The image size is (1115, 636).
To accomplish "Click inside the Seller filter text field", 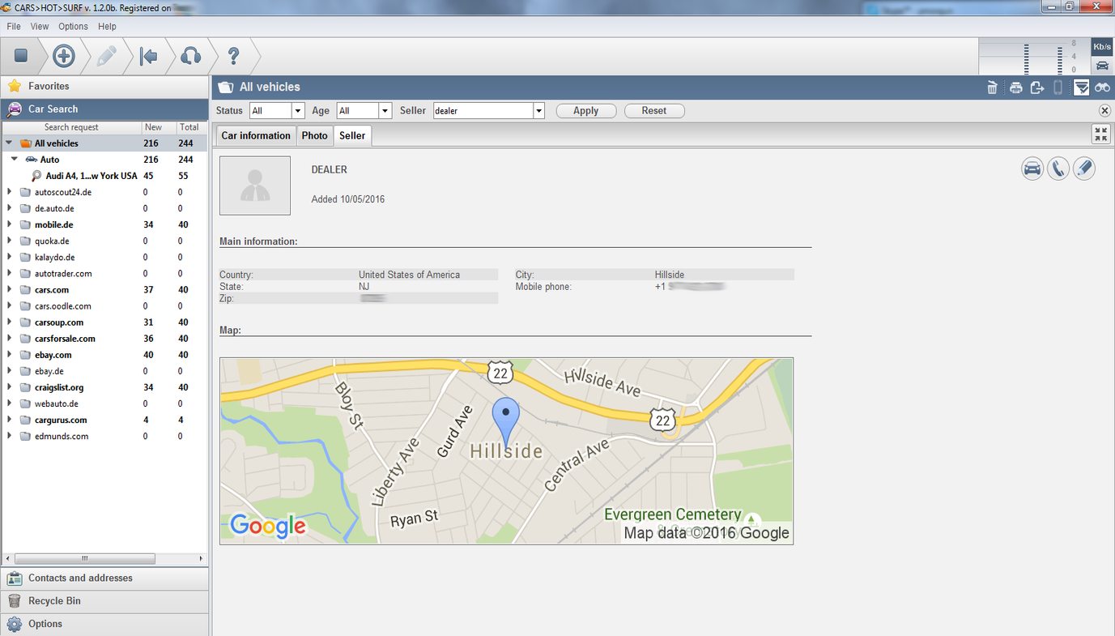I will pyautogui.click(x=483, y=111).
